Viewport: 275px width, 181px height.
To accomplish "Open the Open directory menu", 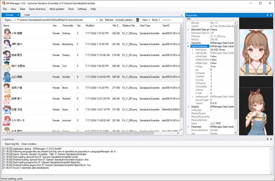I will 37,9.
